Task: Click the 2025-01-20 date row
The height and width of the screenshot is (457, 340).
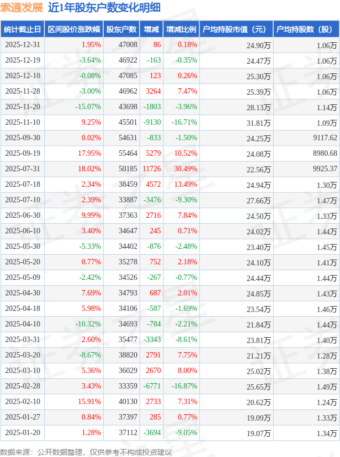Action: [x=22, y=433]
